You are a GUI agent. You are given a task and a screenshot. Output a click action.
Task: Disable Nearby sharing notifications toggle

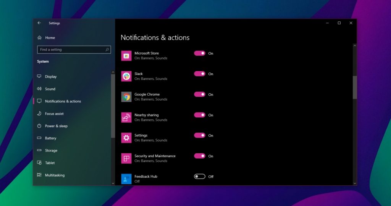pos(199,115)
